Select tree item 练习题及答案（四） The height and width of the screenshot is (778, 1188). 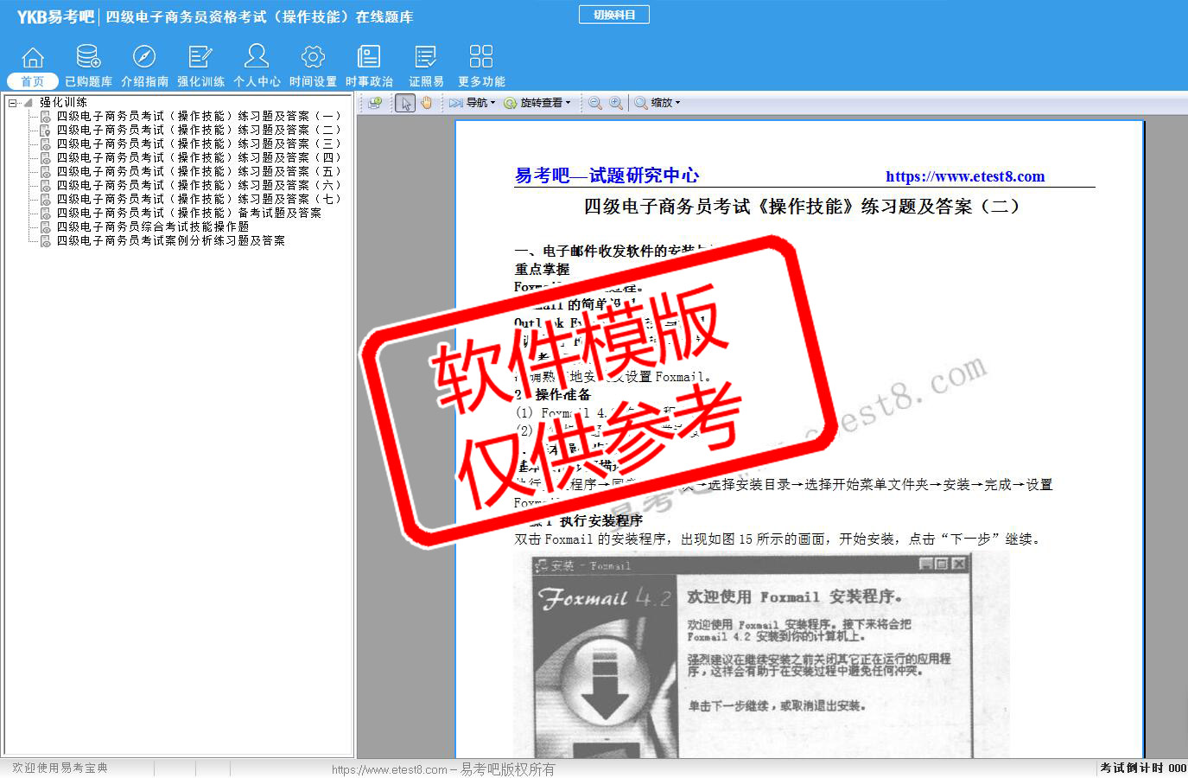coord(199,157)
